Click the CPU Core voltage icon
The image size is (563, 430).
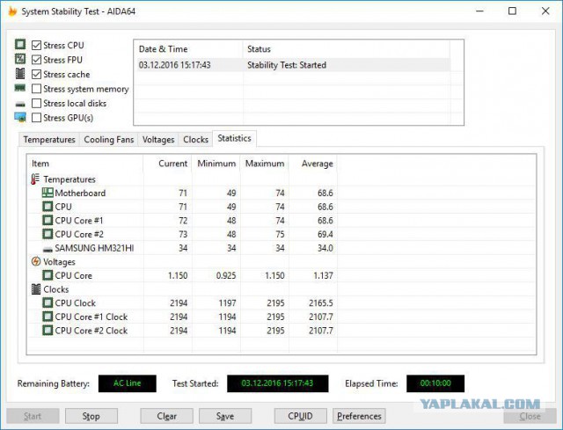48,275
